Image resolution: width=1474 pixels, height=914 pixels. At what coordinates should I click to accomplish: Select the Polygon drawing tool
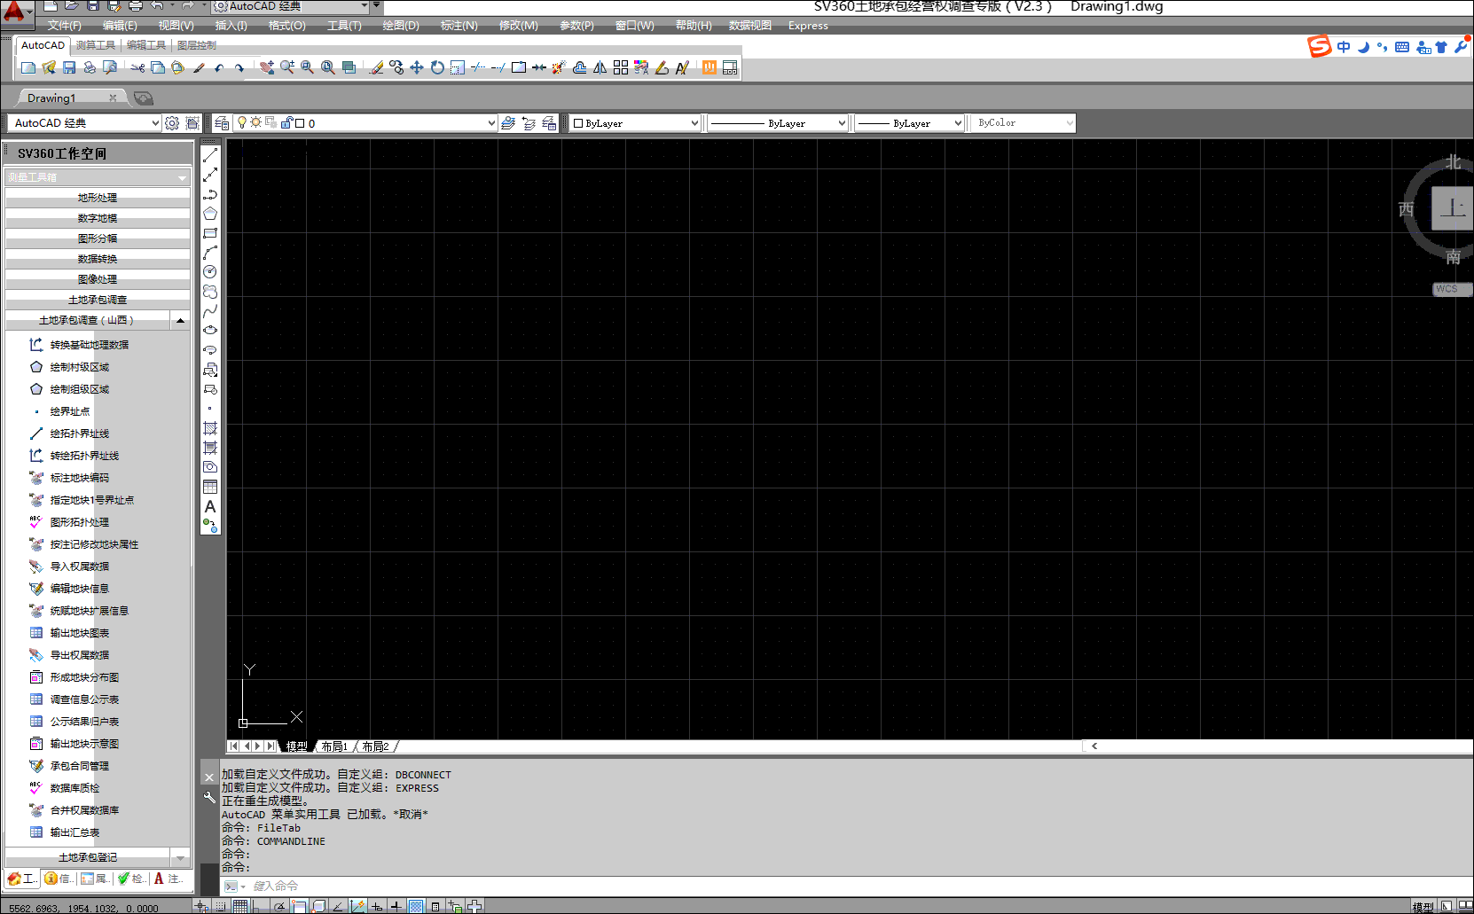210,214
